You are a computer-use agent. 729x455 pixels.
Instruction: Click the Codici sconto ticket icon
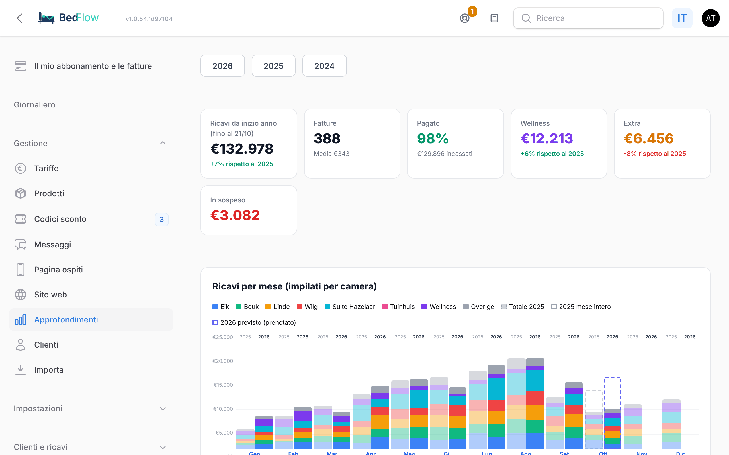(21, 219)
